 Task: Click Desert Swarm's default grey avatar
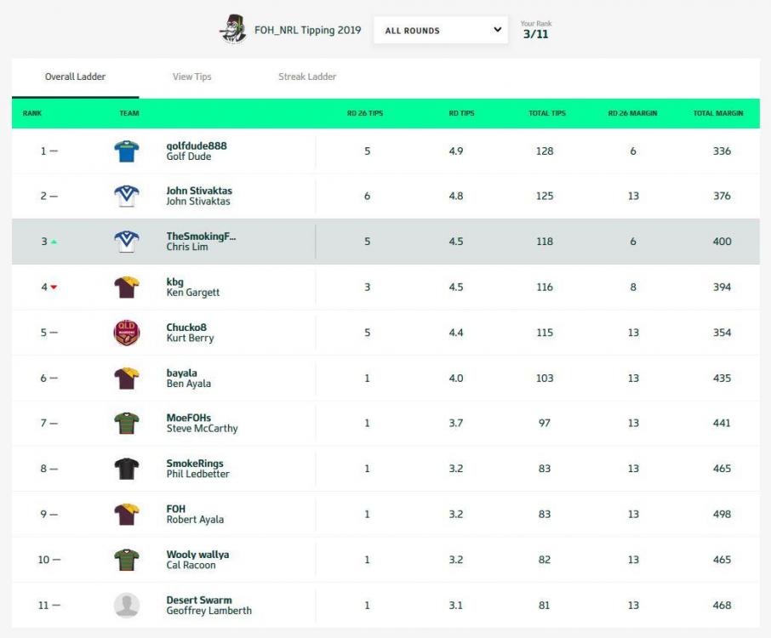(126, 605)
